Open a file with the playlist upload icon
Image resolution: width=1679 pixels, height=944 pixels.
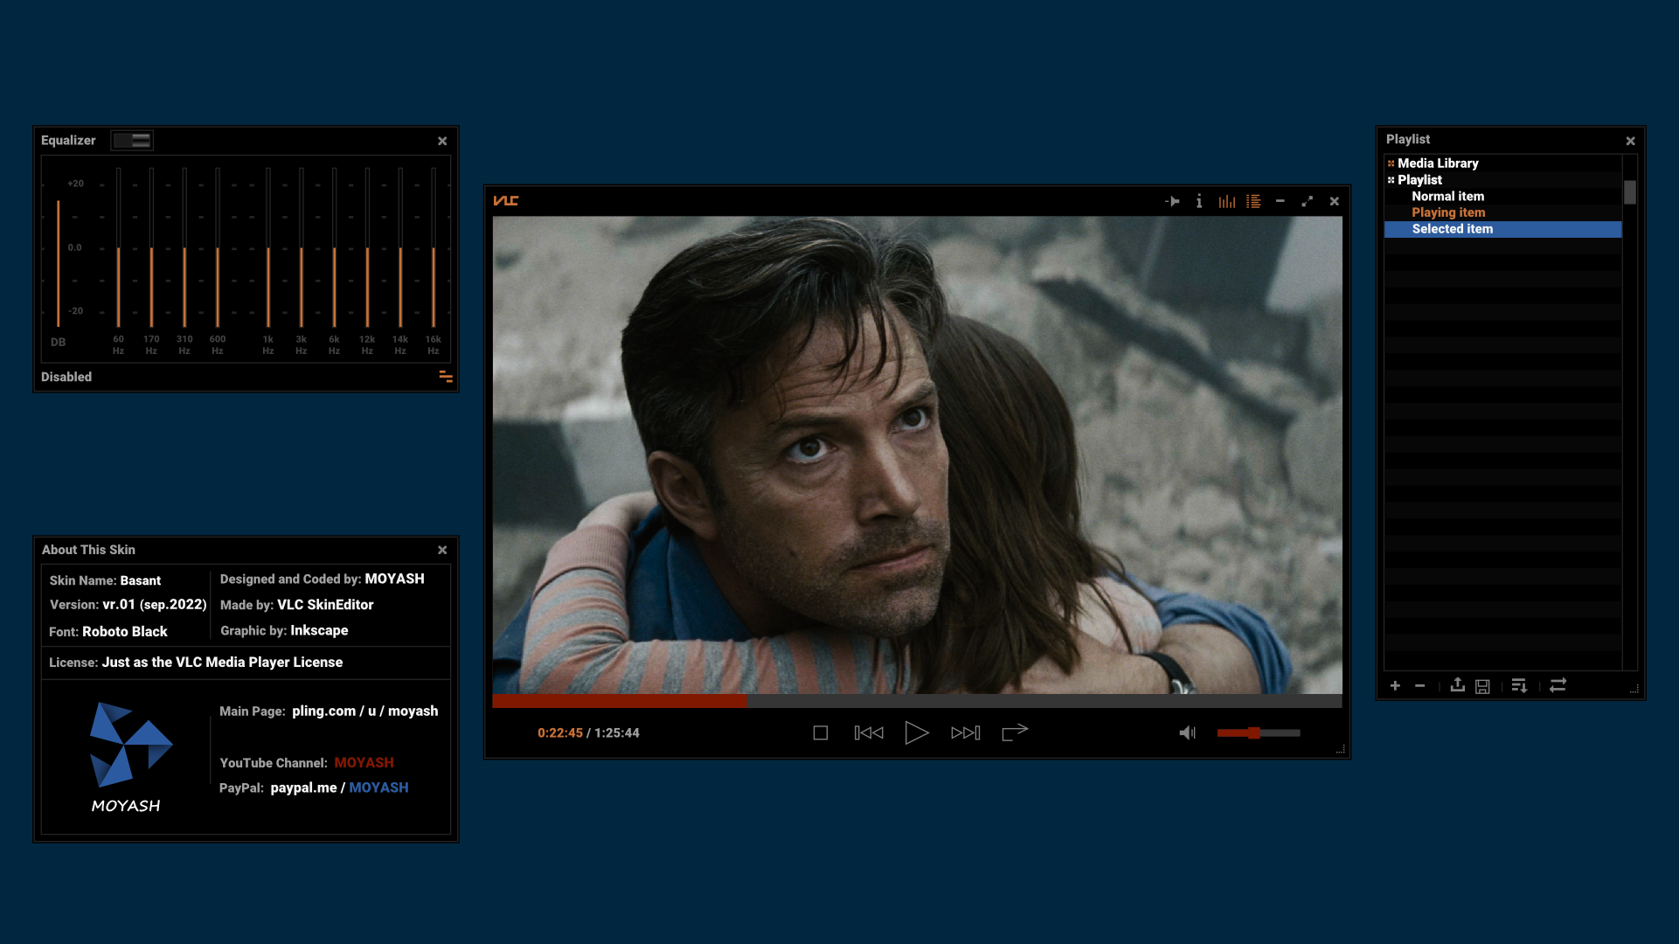click(1457, 686)
